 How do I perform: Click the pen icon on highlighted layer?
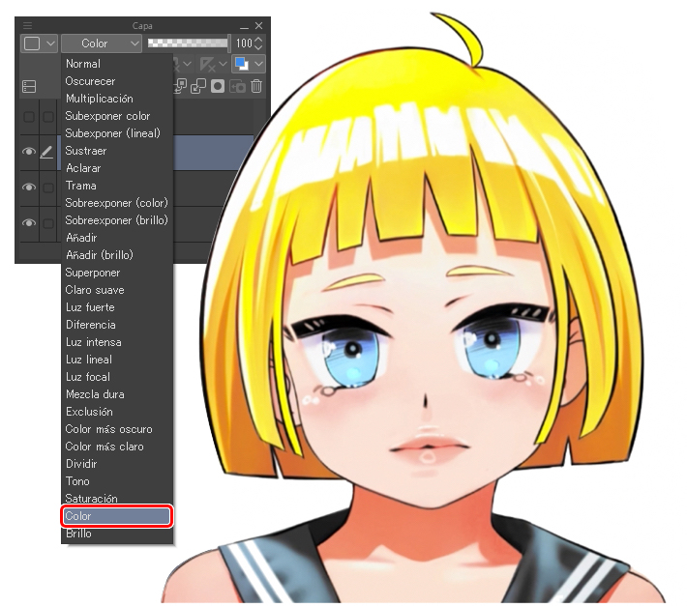coord(46,152)
